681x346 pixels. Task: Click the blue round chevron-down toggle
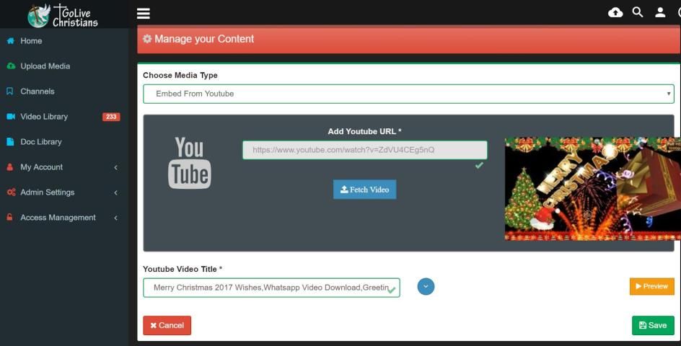point(426,287)
